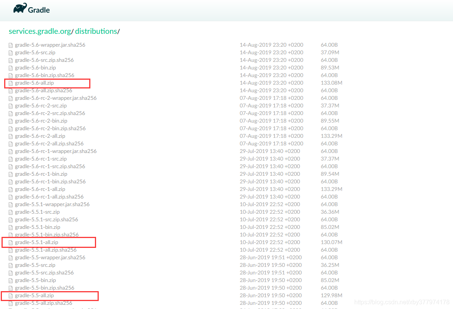Open gradle-5.6-rc-2-all.zip.sha256 link

pyautogui.click(x=49, y=143)
